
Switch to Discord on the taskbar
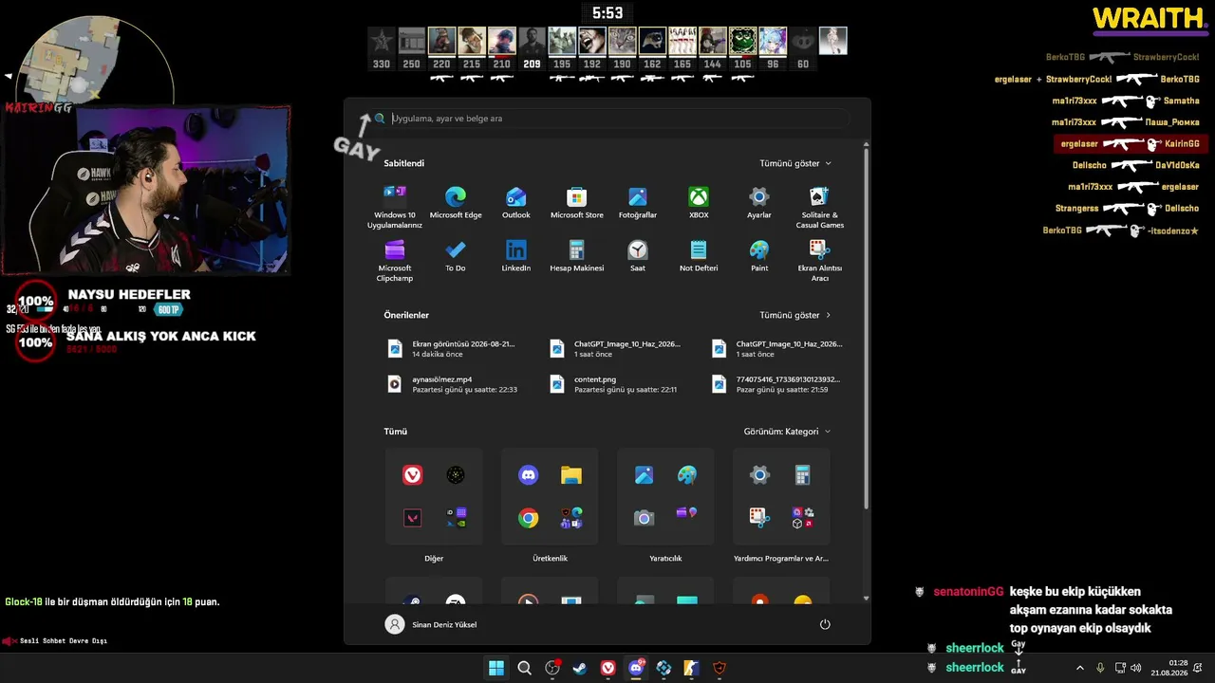tap(636, 668)
